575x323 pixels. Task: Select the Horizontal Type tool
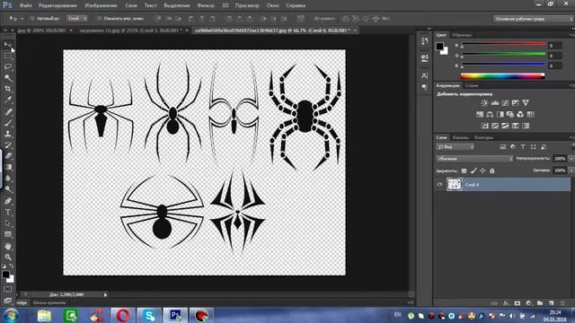[8, 212]
